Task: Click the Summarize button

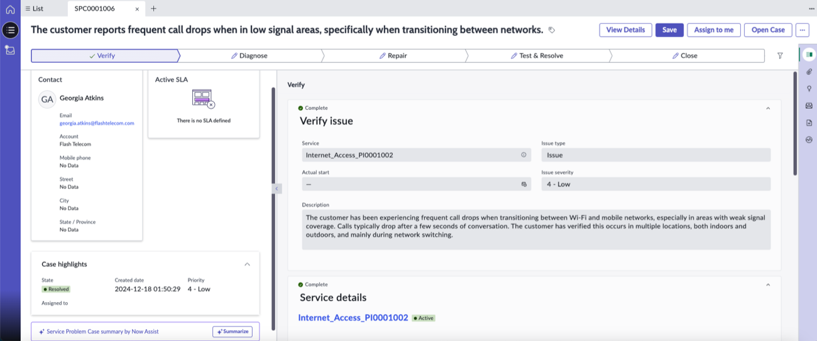Action: pos(233,332)
